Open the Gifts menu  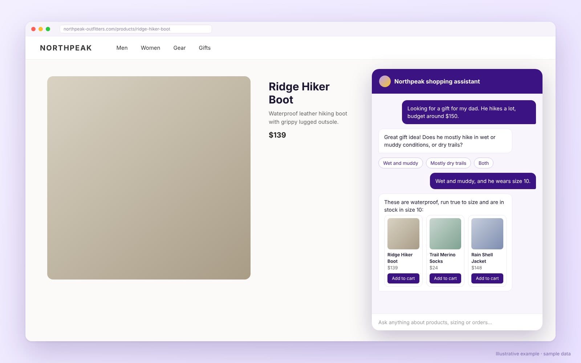204,48
